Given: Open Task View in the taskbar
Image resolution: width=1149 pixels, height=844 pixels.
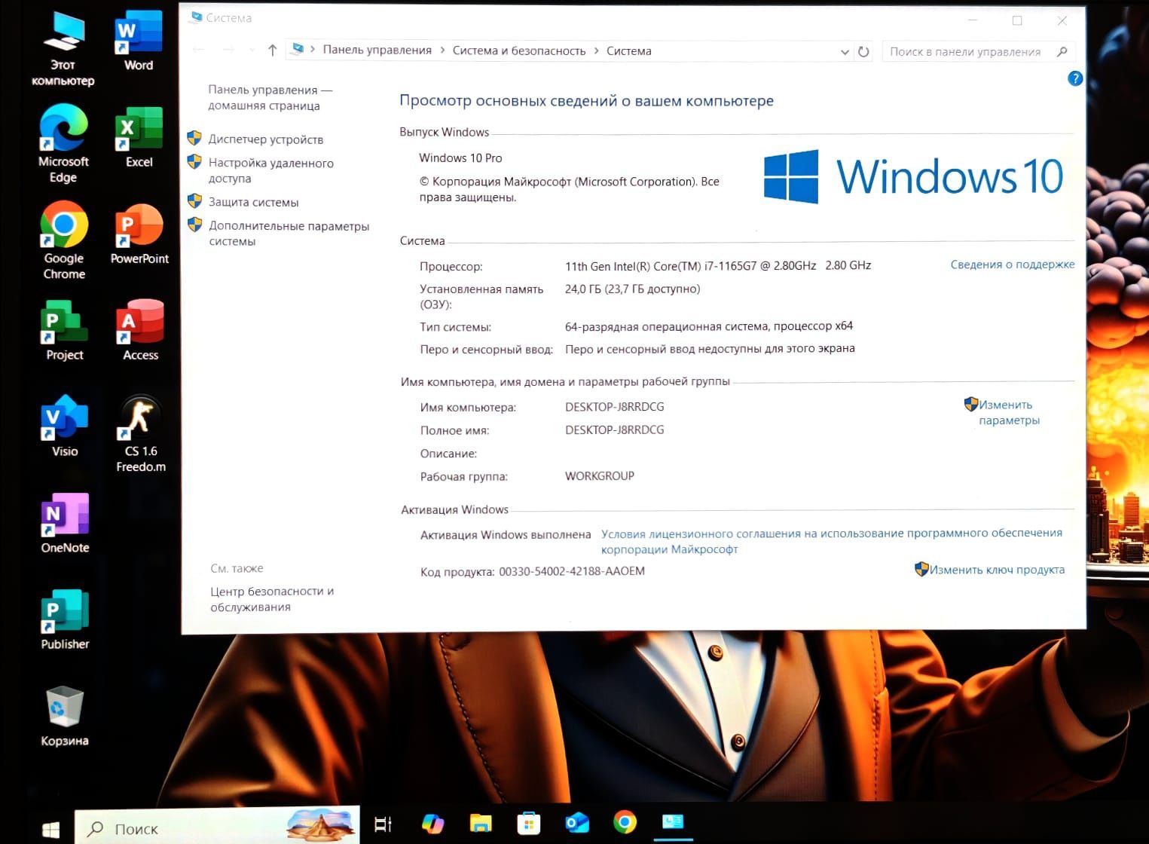Looking at the screenshot, I should click(x=383, y=824).
